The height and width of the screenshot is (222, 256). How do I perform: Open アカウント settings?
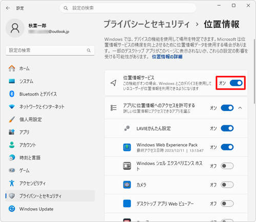50,145
